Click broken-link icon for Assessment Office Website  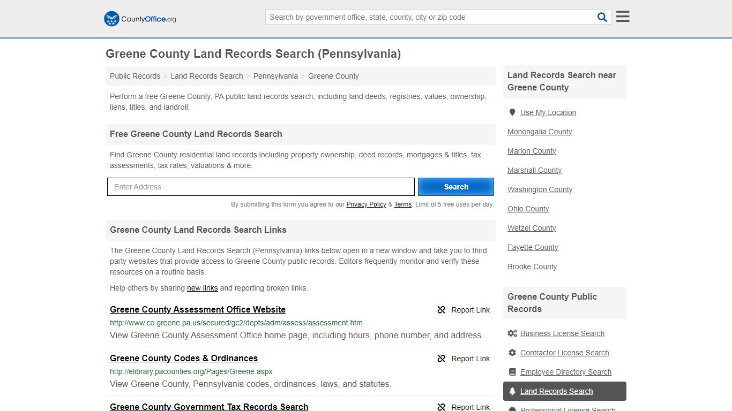[x=442, y=310]
